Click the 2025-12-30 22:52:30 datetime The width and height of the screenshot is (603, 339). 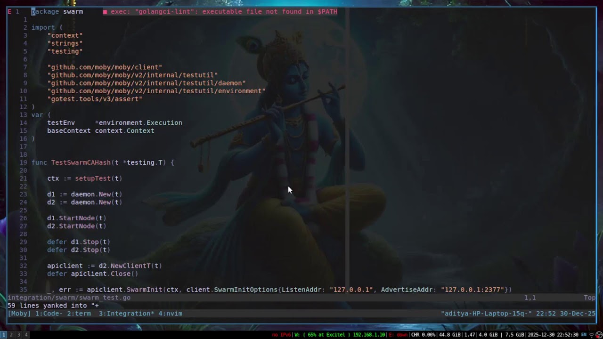pyautogui.click(x=553, y=335)
